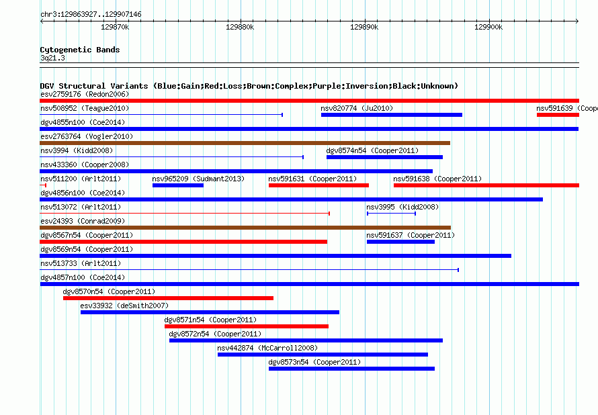The width and height of the screenshot is (598, 415).
Task: Click the chr3:129863927..129907146 coordinate text
Action: [91, 15]
